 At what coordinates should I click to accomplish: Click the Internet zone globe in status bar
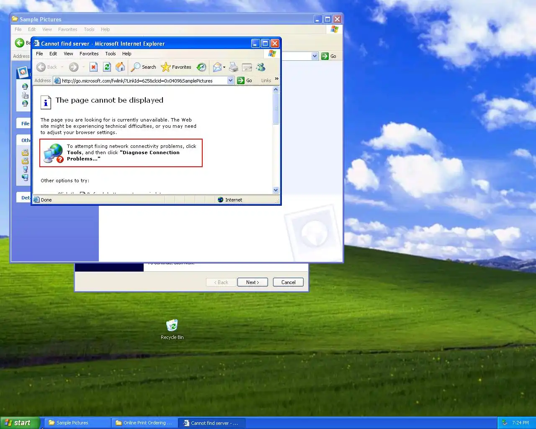click(x=221, y=200)
